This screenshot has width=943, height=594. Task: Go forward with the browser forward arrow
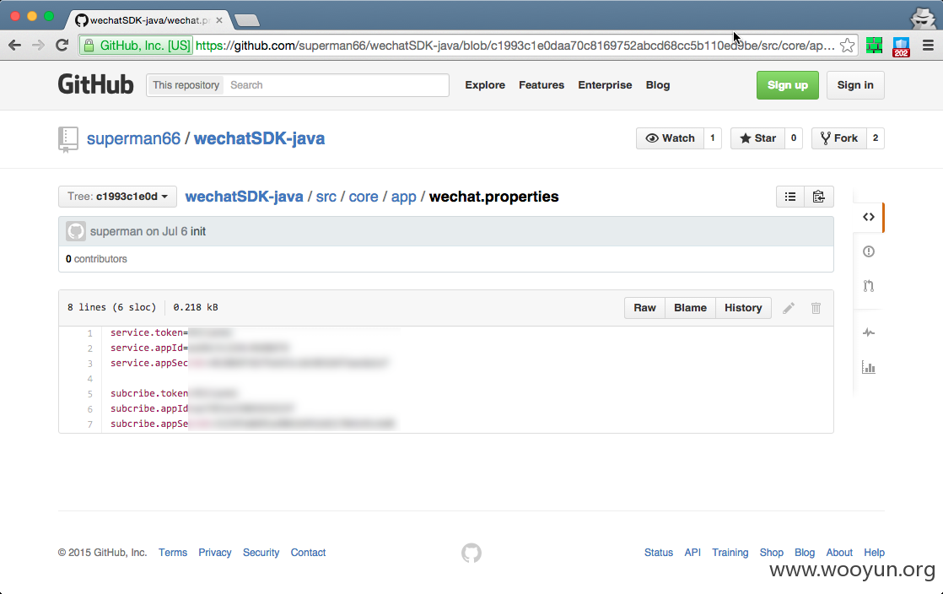[38, 45]
